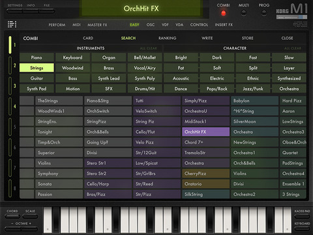Switch to KEYBOARD view
This screenshot has height=235, width=313.
click(302, 228)
